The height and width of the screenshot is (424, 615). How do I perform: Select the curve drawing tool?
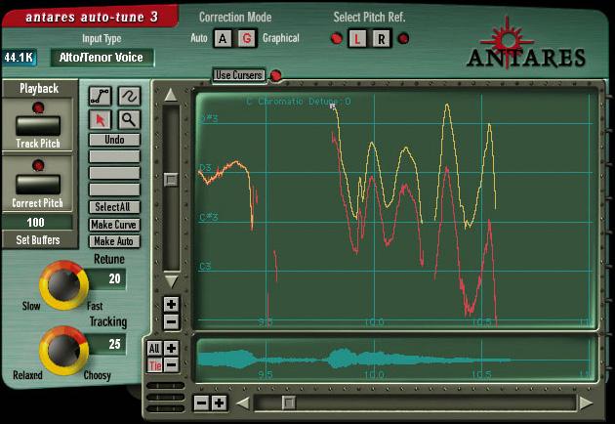coord(129,96)
